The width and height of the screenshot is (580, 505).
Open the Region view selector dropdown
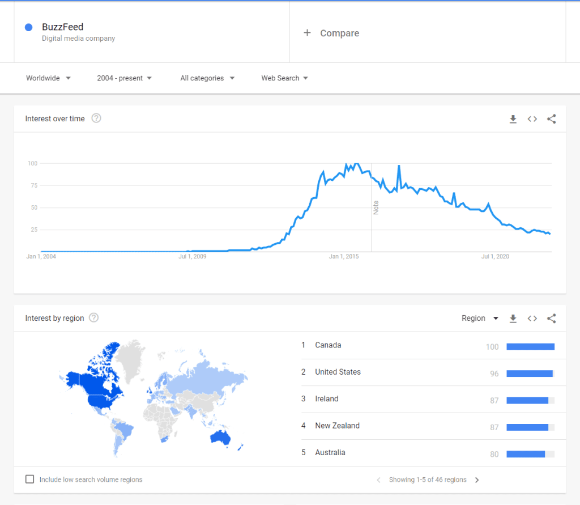point(480,319)
